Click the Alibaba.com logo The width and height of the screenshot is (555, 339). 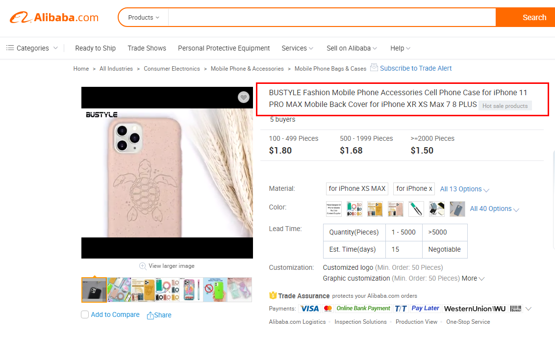tap(54, 18)
